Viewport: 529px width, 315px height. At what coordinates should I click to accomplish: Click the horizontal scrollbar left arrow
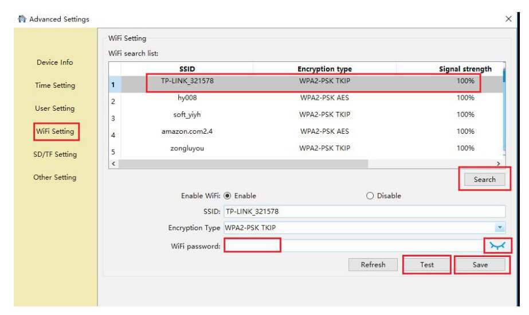113,164
